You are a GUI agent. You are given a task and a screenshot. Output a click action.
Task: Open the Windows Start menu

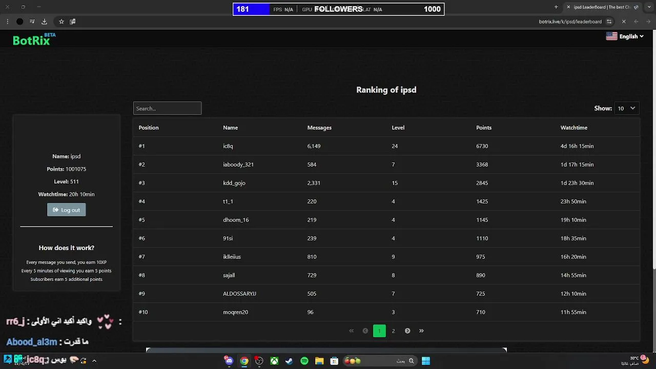pos(426,361)
